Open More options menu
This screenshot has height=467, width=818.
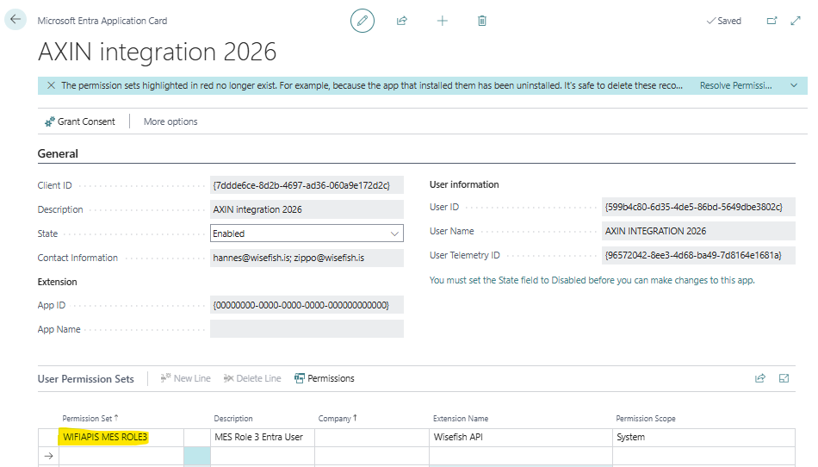pyautogui.click(x=170, y=121)
